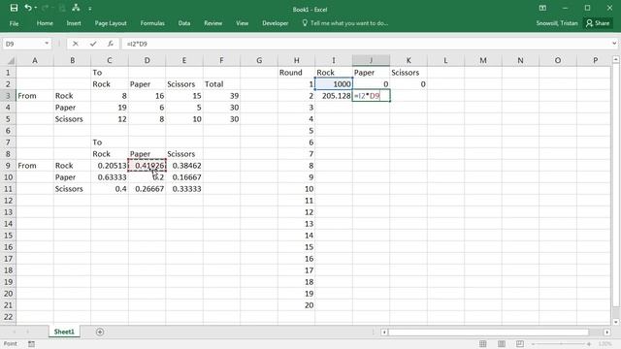This screenshot has width=621, height=349.
Task: Switch to Page Layout view
Action: tap(502, 344)
